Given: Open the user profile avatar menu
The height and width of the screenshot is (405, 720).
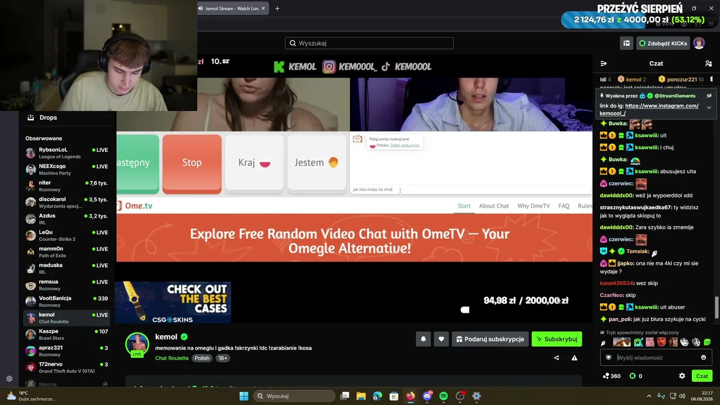Looking at the screenshot, I should [699, 43].
